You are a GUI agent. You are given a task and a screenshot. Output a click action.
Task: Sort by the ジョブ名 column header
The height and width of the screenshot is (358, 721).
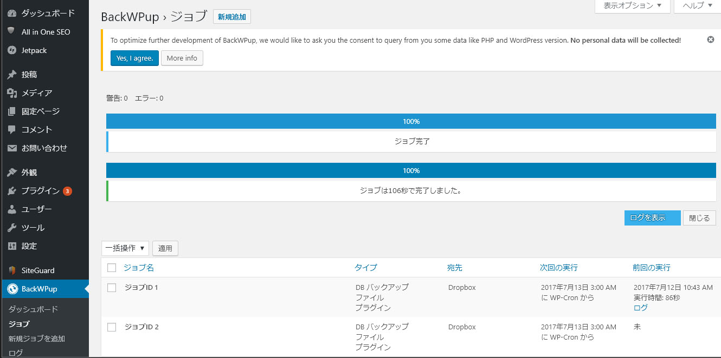139,268
